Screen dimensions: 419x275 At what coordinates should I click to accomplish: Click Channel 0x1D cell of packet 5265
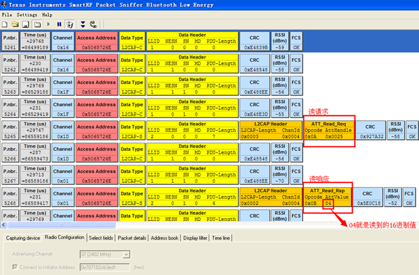coord(63,130)
